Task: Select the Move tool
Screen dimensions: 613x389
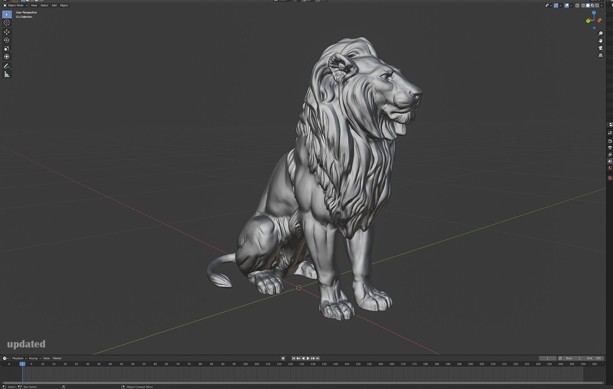Action: pyautogui.click(x=7, y=32)
